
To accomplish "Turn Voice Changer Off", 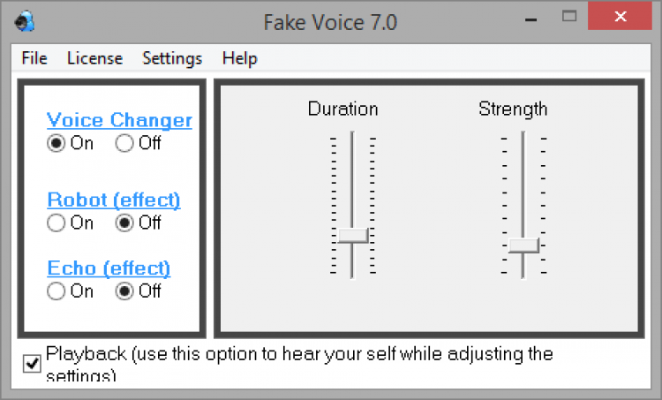I will 124,143.
